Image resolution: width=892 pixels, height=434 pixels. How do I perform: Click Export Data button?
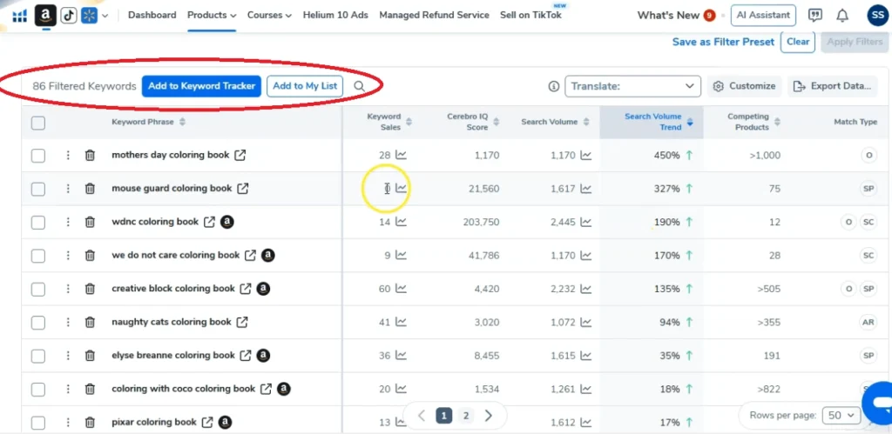(832, 86)
